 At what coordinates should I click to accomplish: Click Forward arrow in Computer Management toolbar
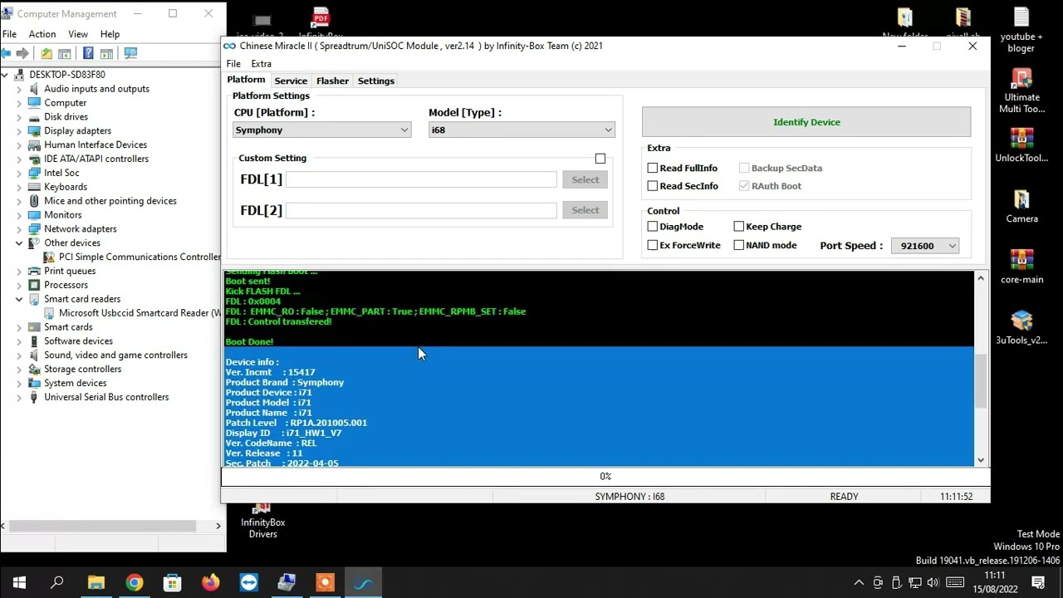[22, 53]
